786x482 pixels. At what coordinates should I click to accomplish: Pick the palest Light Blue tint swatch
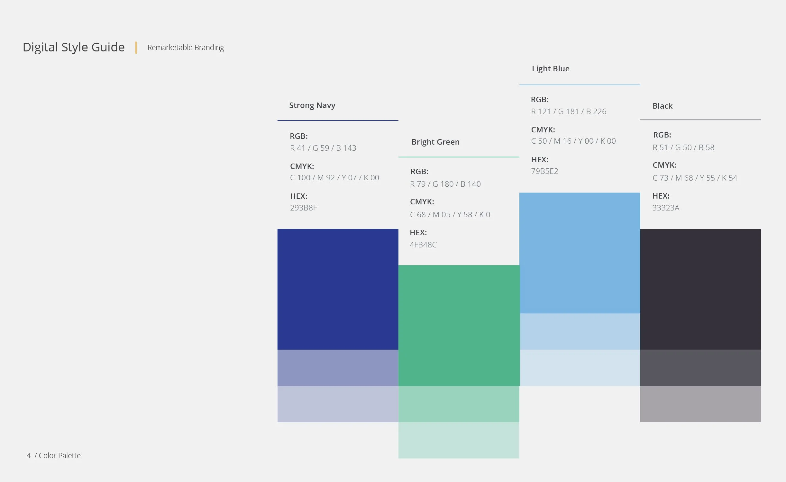click(x=580, y=368)
